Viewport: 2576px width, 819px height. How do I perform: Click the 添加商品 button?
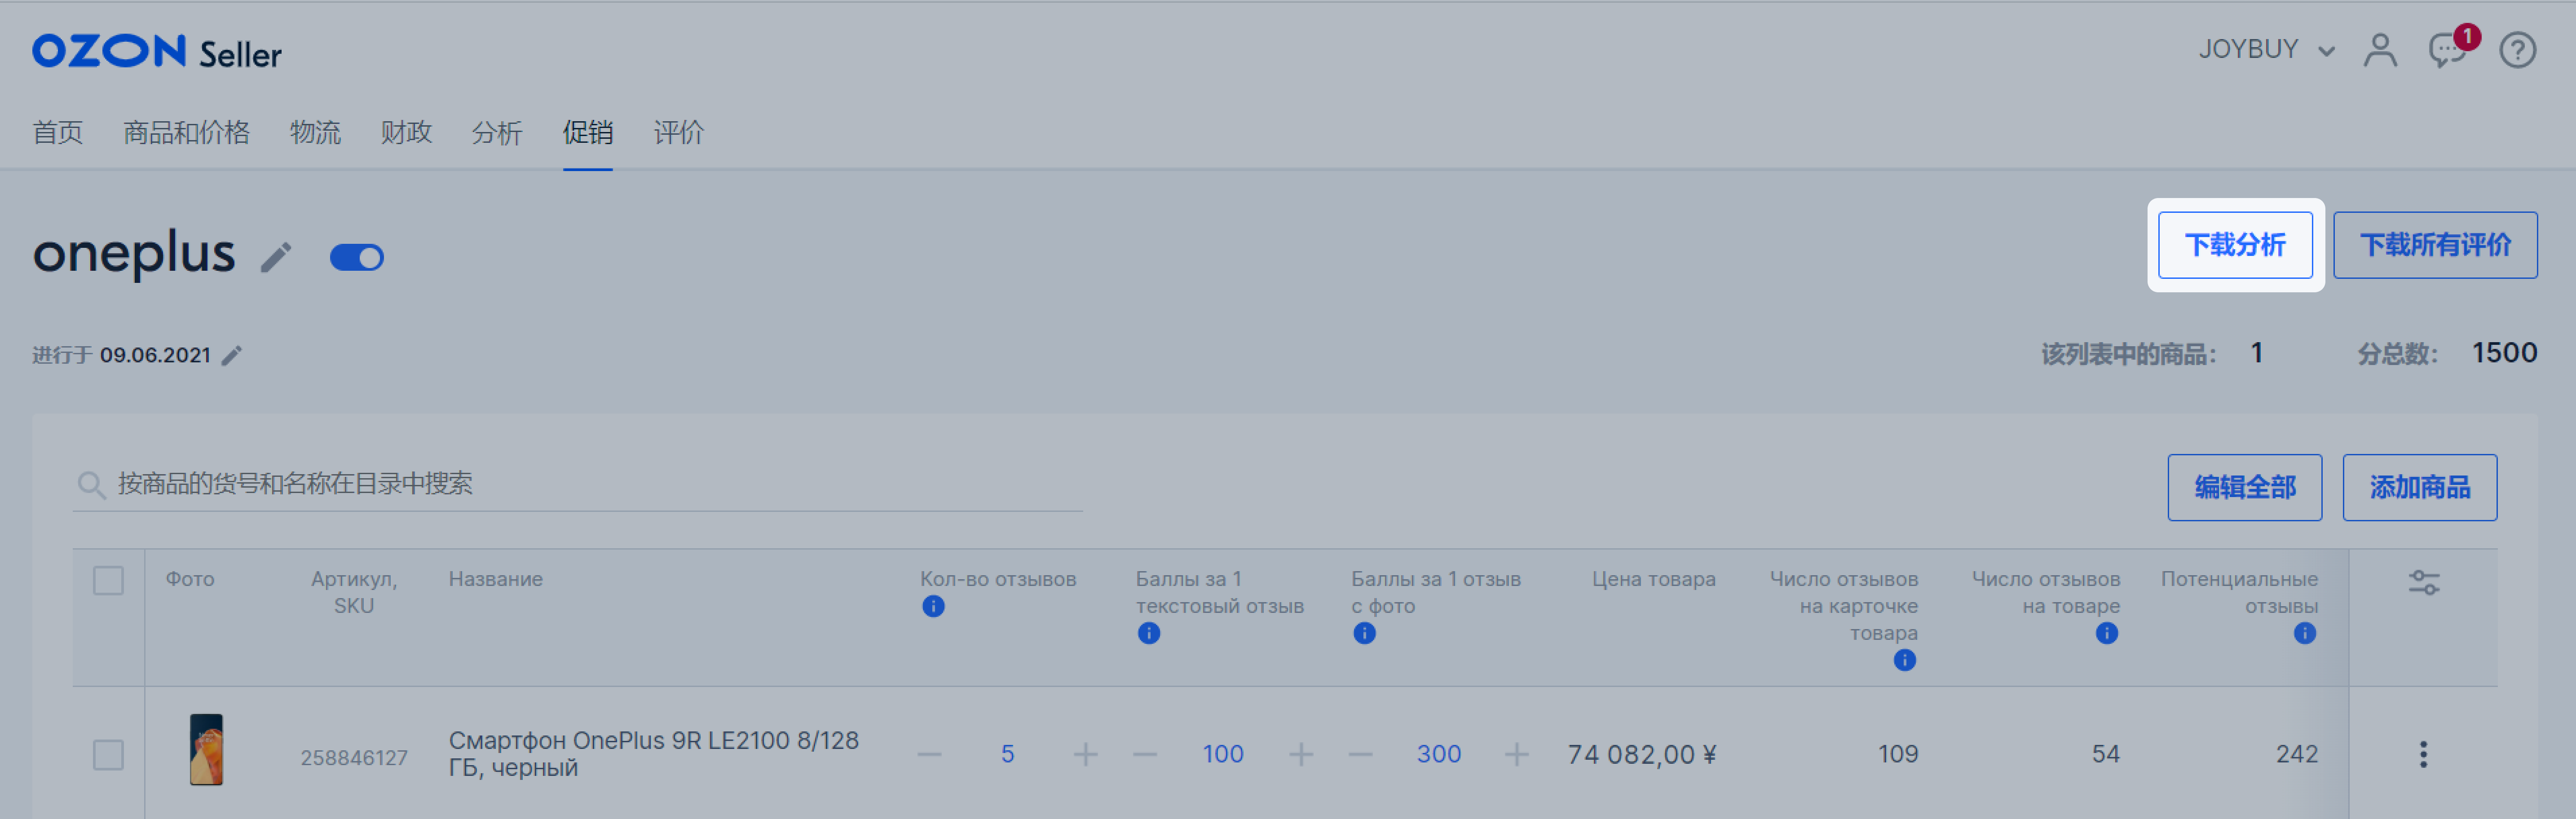pos(2420,487)
